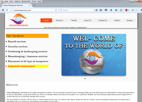Image resolution: width=142 pixels, height=102 pixels.
Task: Close the Vision Manpower Services tab
Action: click(30, 5)
